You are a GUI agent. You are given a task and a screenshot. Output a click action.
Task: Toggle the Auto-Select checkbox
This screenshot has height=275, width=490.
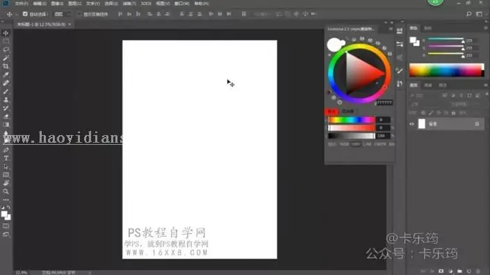[25, 14]
